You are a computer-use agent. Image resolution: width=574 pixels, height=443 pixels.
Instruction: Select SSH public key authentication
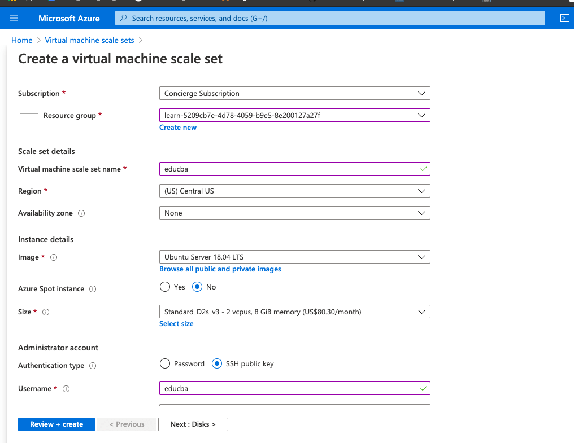217,364
